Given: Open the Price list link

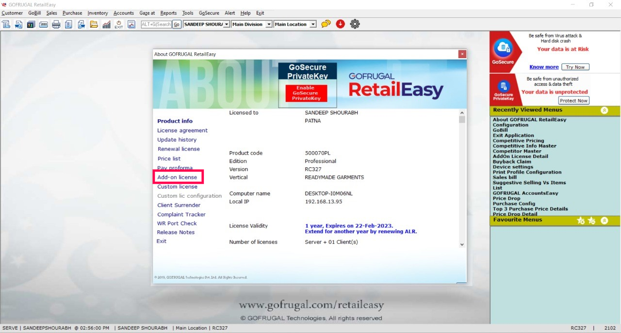Looking at the screenshot, I should pyautogui.click(x=169, y=159).
